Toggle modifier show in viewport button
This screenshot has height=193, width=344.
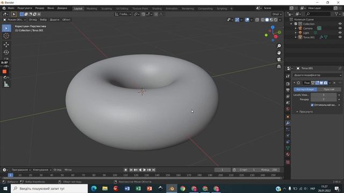pyautogui.click(x=321, y=83)
